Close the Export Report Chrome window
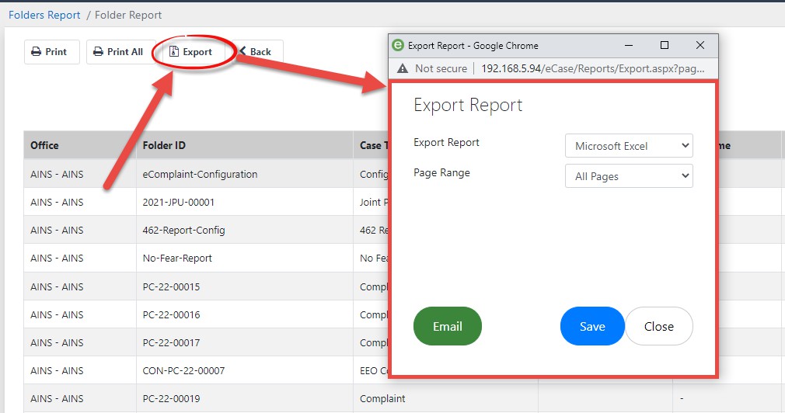 pos(700,46)
